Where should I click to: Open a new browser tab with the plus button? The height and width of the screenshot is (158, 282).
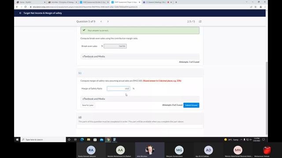(176, 2)
